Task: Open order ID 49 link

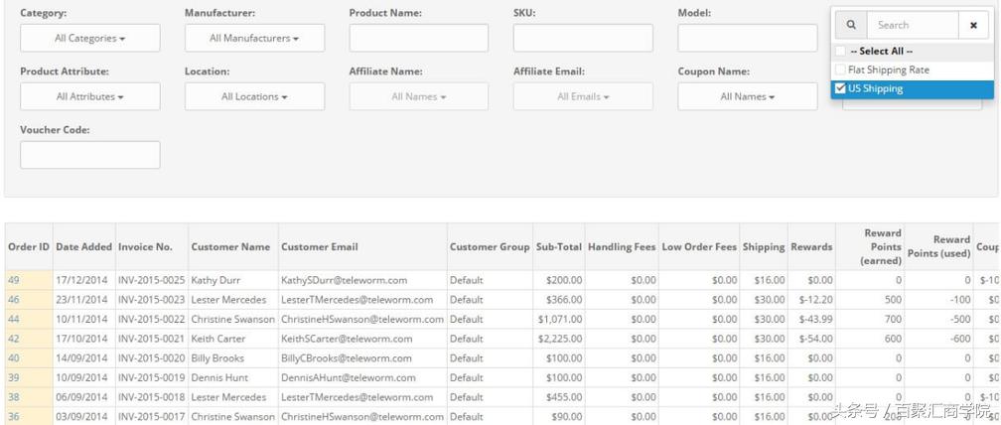Action: point(15,280)
